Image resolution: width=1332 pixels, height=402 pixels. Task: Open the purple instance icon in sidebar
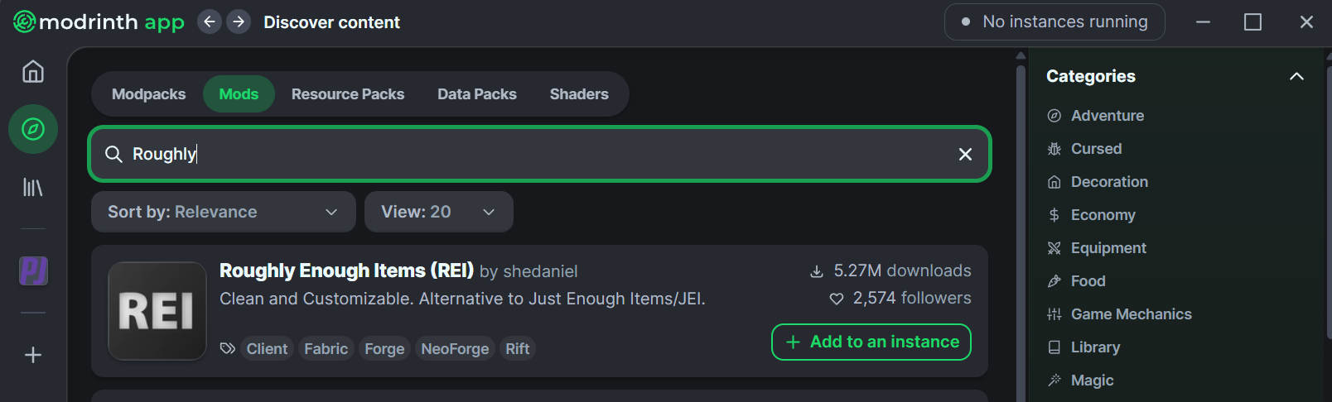(x=33, y=270)
